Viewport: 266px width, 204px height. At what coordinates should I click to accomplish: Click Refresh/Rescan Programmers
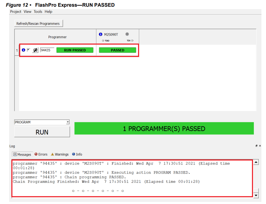tap(38, 23)
